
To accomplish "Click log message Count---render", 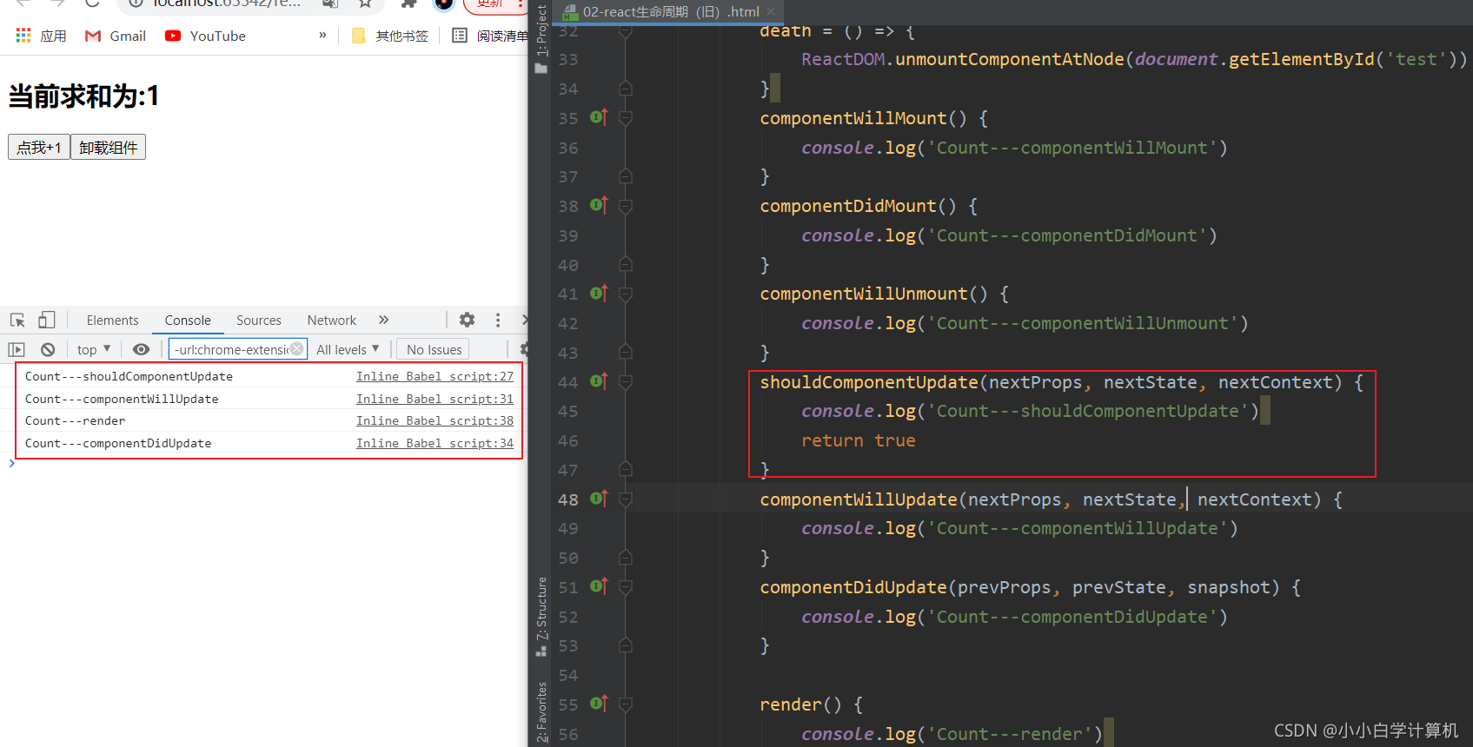I will click(x=75, y=420).
